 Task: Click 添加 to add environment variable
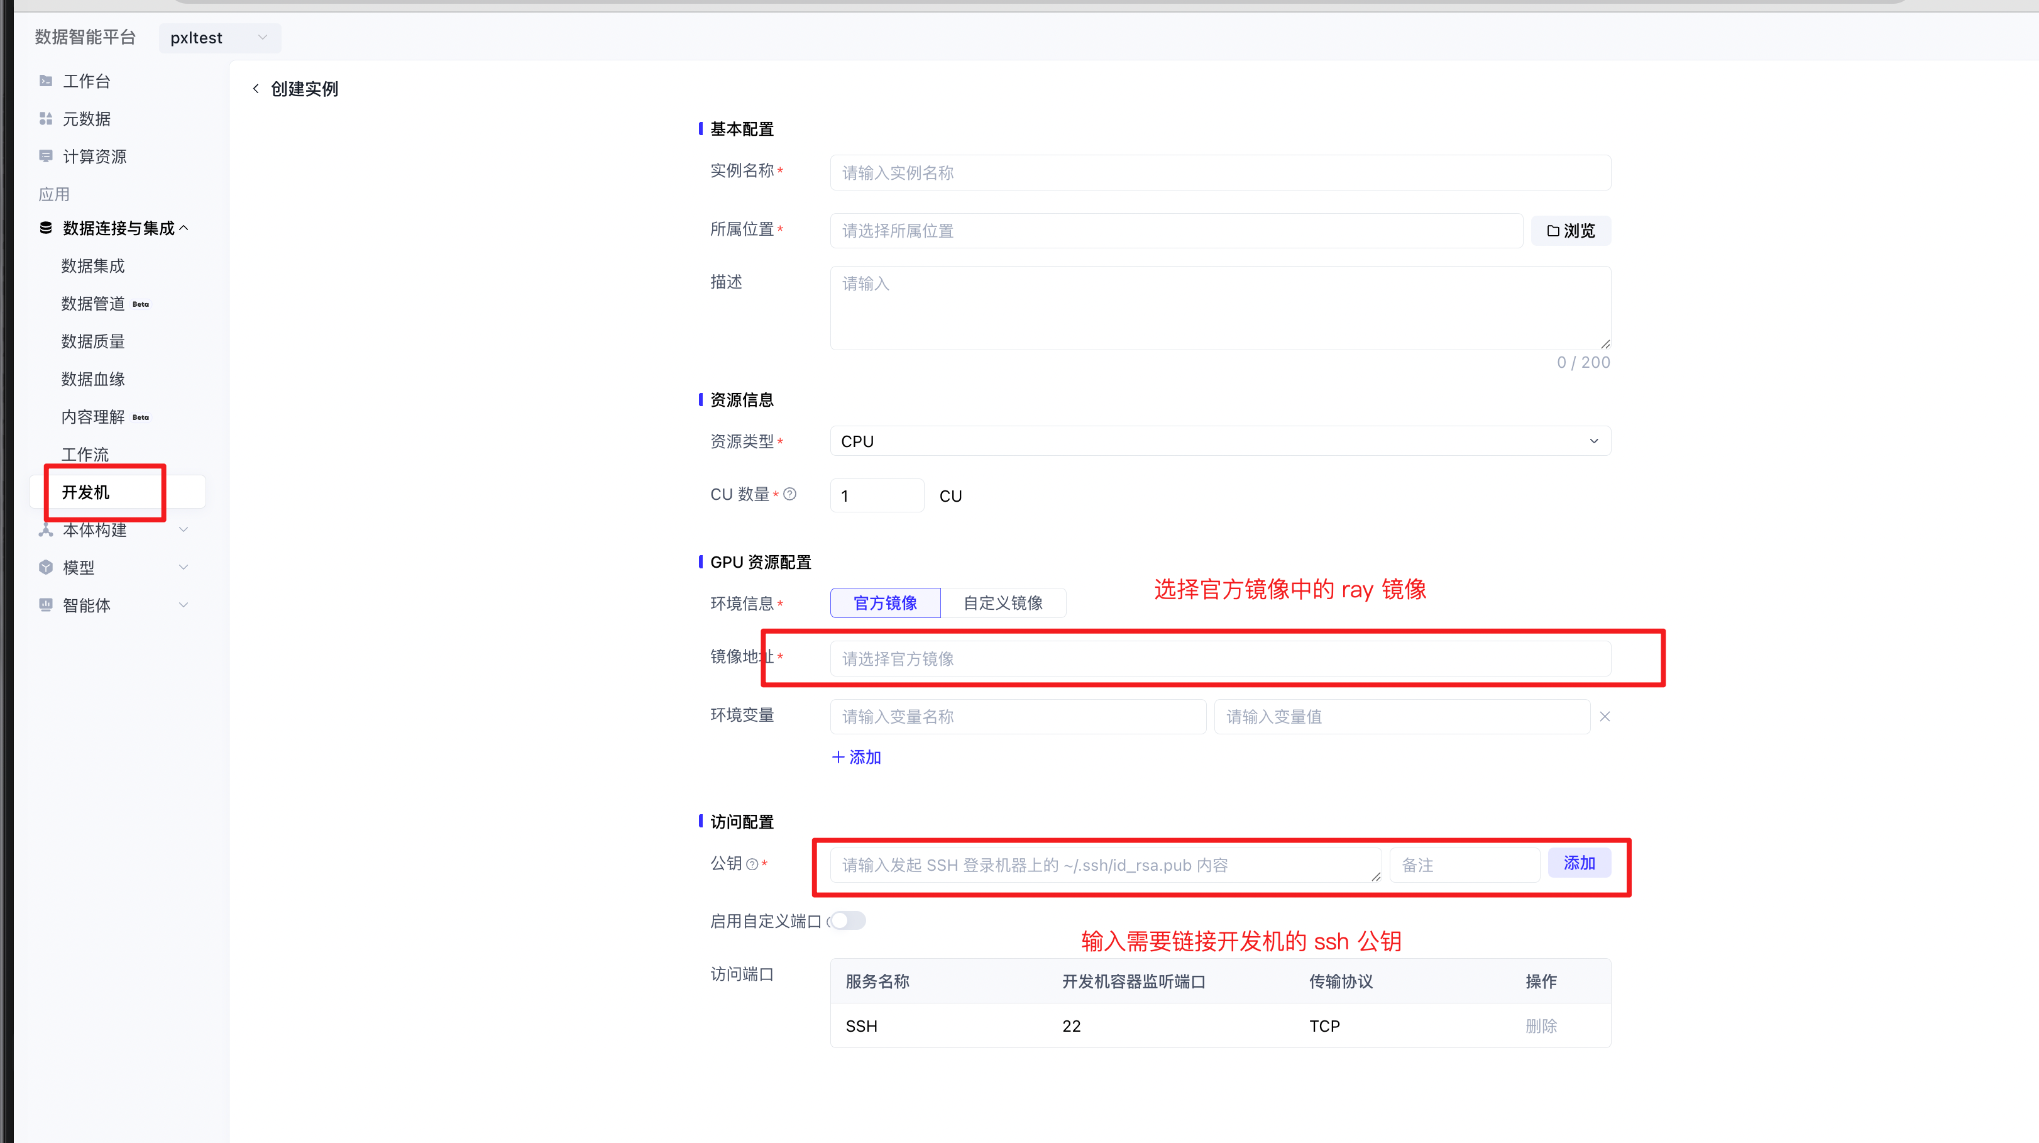point(857,758)
